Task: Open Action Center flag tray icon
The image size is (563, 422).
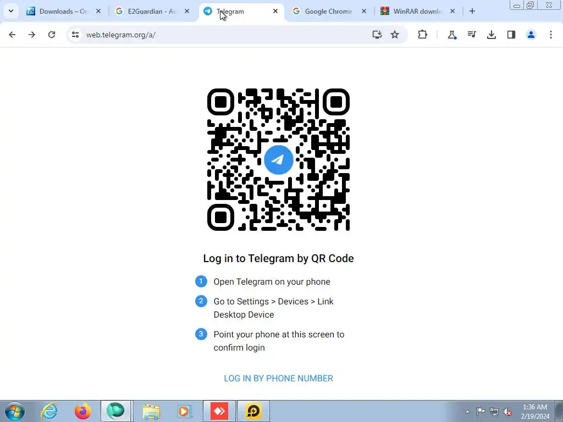Action: [x=481, y=412]
